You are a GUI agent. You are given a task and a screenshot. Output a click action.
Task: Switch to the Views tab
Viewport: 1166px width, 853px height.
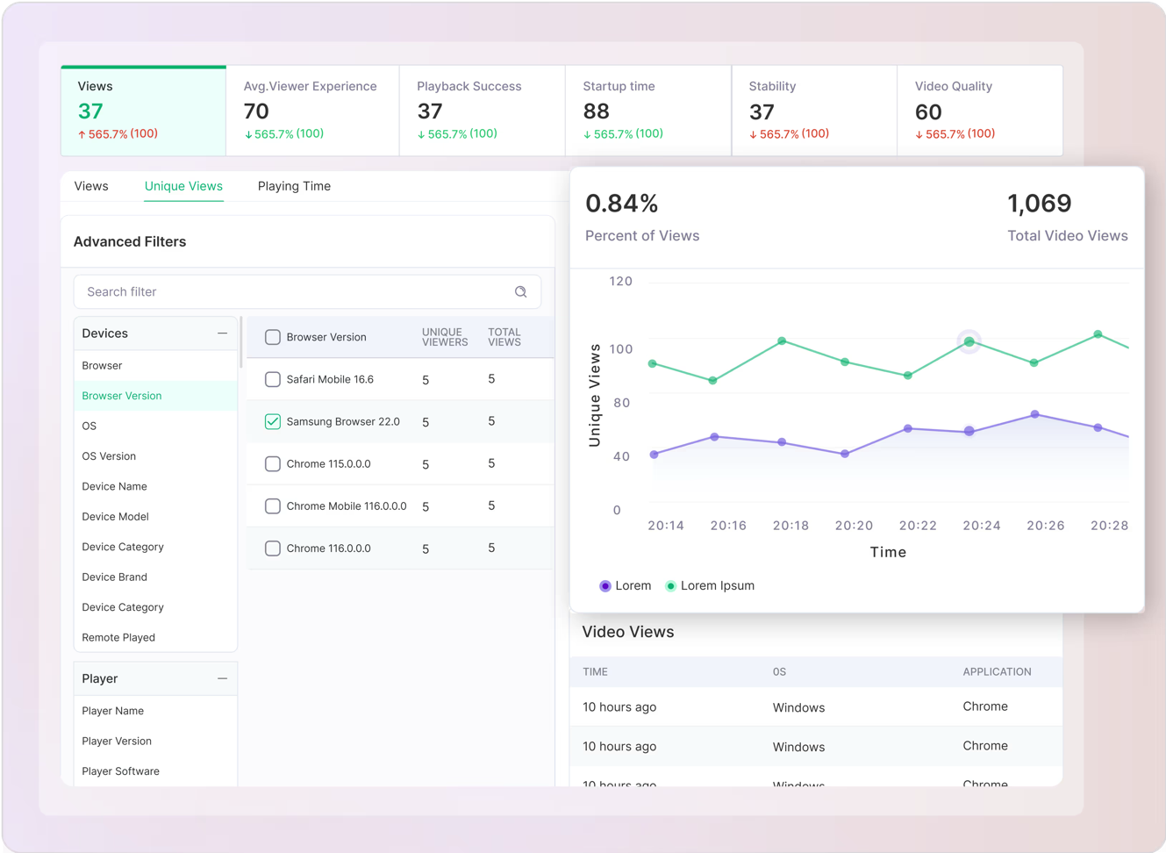[91, 186]
